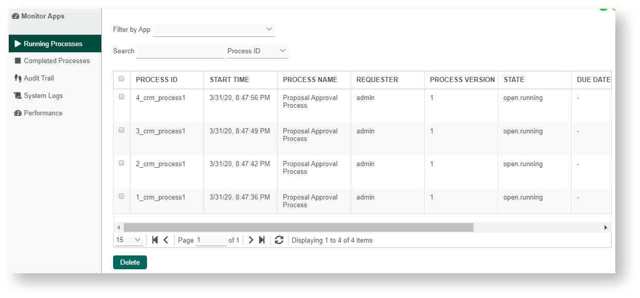Click the Monitor Apps dashboard icon

pos(15,16)
